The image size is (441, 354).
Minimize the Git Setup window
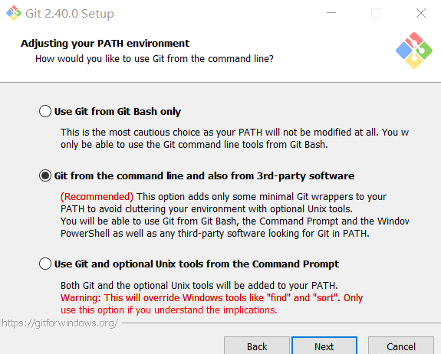pyautogui.click(x=331, y=13)
